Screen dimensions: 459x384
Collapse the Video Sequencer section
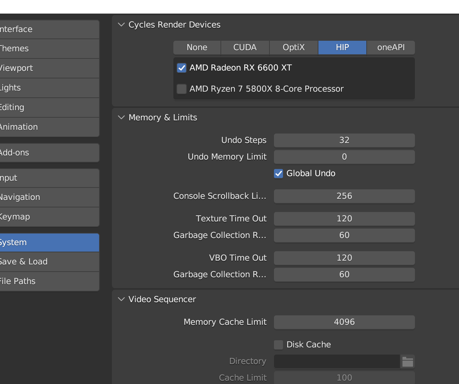pyautogui.click(x=121, y=300)
